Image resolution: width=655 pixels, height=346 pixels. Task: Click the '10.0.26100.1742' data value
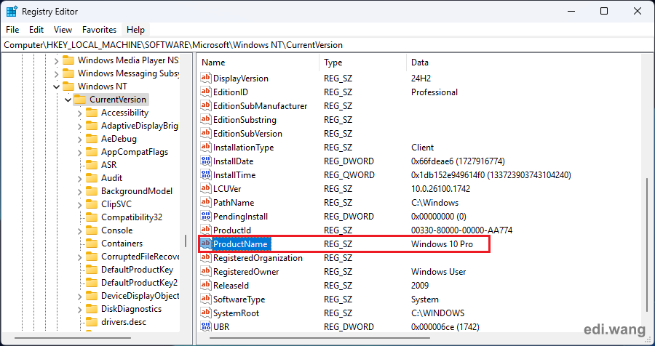pos(441,189)
